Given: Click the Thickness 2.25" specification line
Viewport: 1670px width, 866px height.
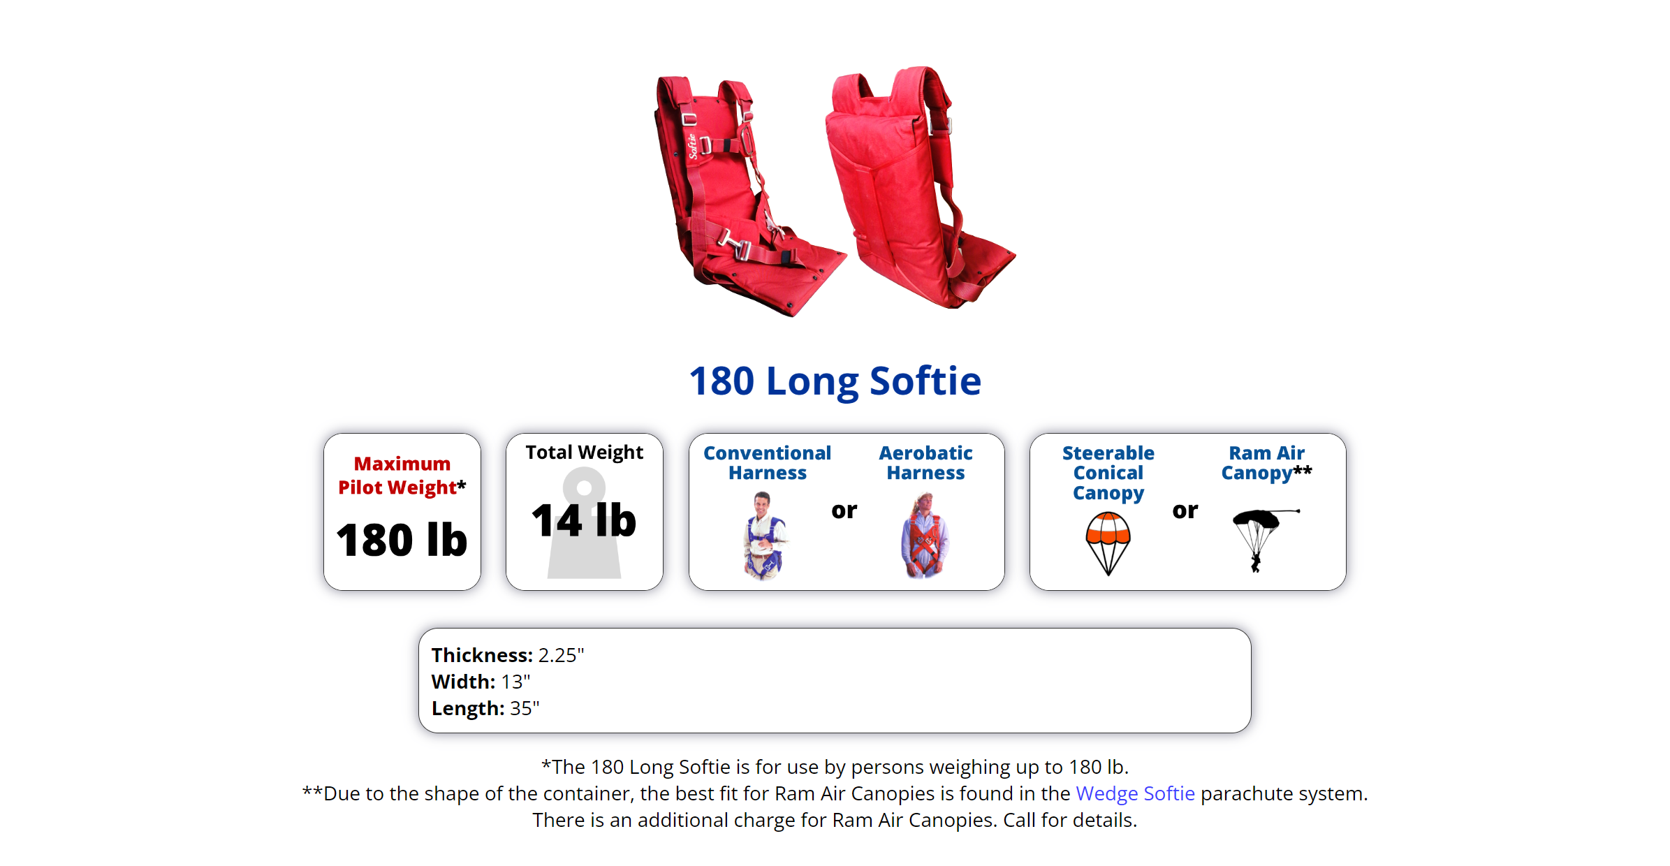Looking at the screenshot, I should tap(508, 655).
